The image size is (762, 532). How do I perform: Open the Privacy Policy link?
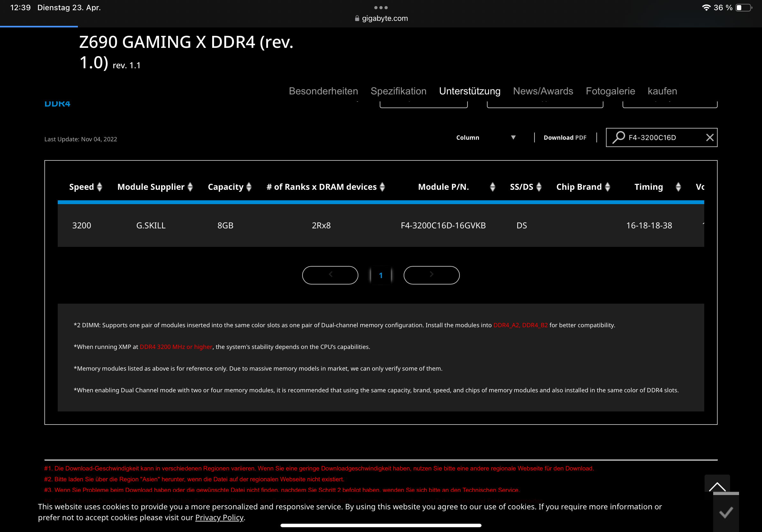(219, 517)
